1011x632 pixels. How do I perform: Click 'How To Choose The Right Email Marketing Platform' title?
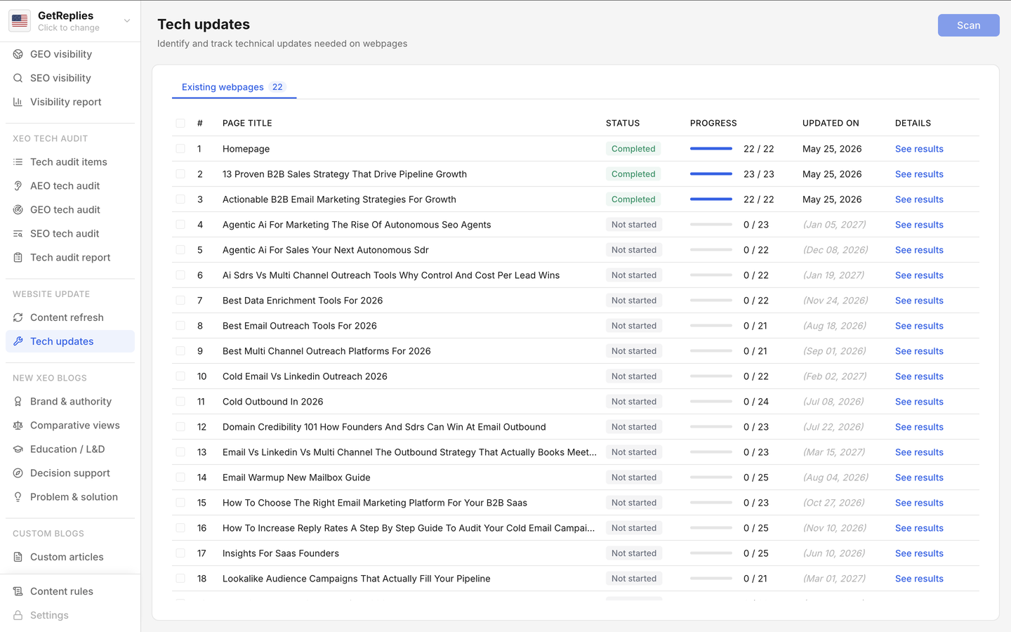[x=375, y=503]
